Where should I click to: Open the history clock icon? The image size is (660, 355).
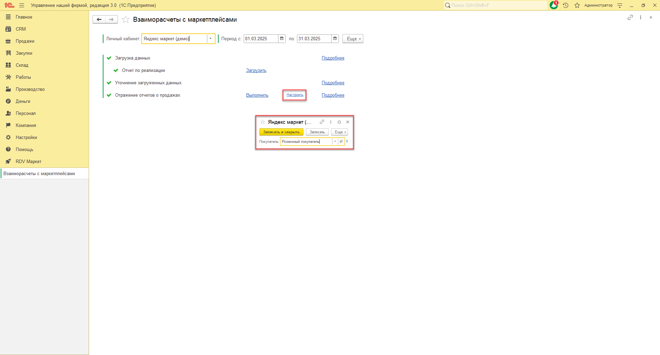pos(565,5)
